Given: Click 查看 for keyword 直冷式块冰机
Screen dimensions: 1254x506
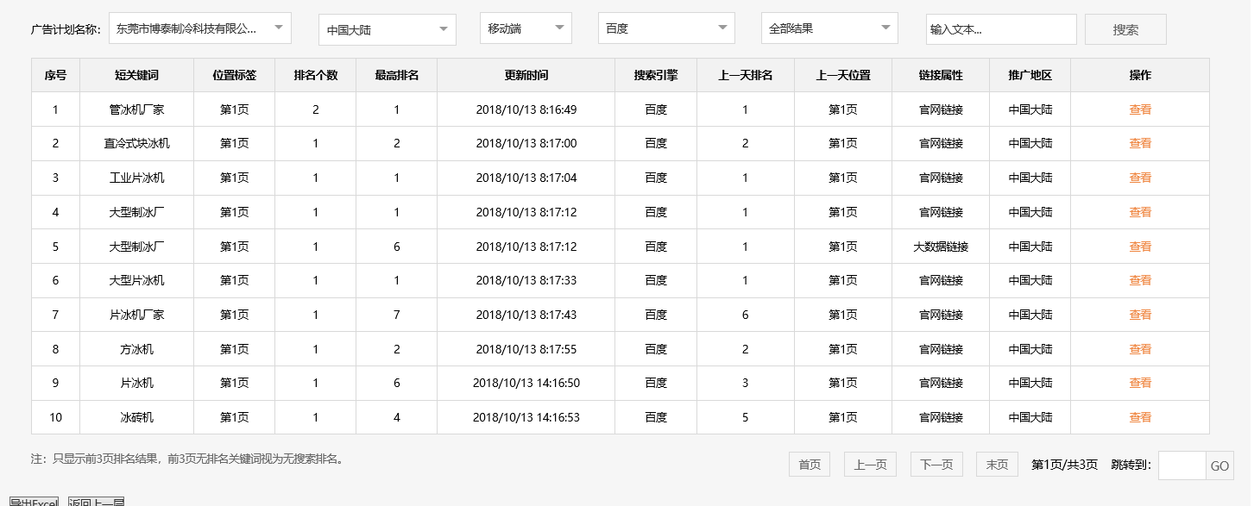Looking at the screenshot, I should click(1139, 143).
